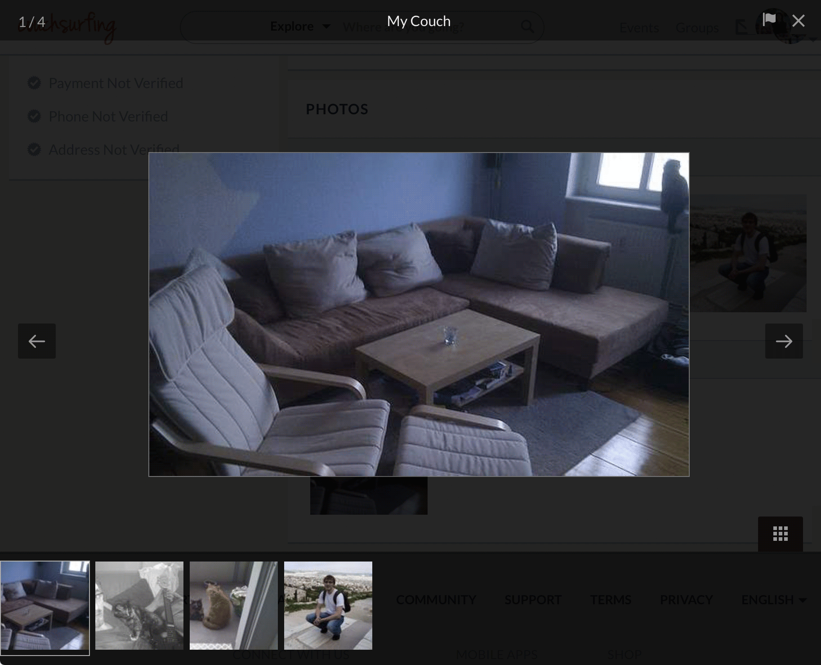Select the orange cat thumbnail
This screenshot has height=665, width=821.
(x=234, y=606)
